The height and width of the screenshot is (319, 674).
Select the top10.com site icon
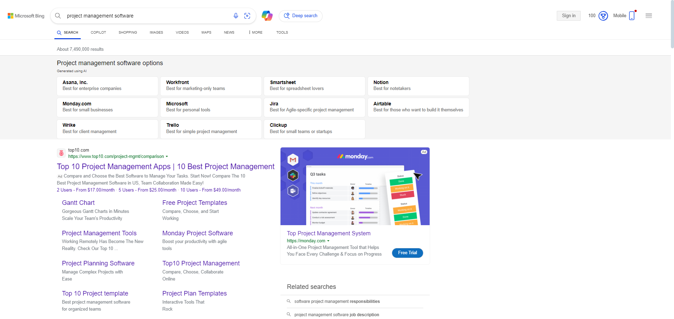(61, 153)
